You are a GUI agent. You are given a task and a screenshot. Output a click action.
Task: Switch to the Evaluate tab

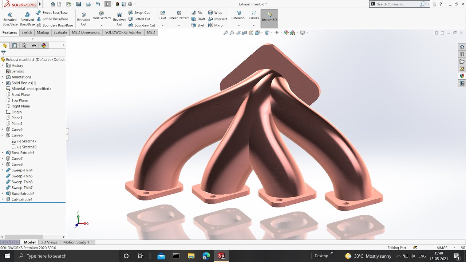[x=60, y=32]
